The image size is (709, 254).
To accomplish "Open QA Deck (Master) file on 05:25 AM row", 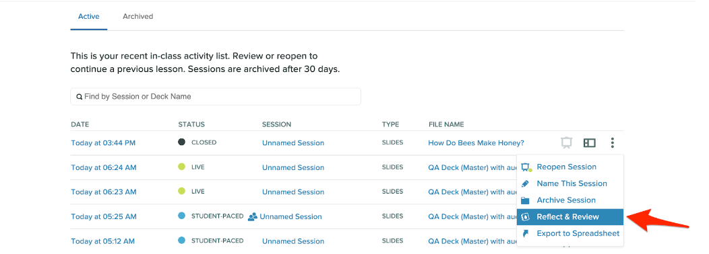I will (x=472, y=216).
